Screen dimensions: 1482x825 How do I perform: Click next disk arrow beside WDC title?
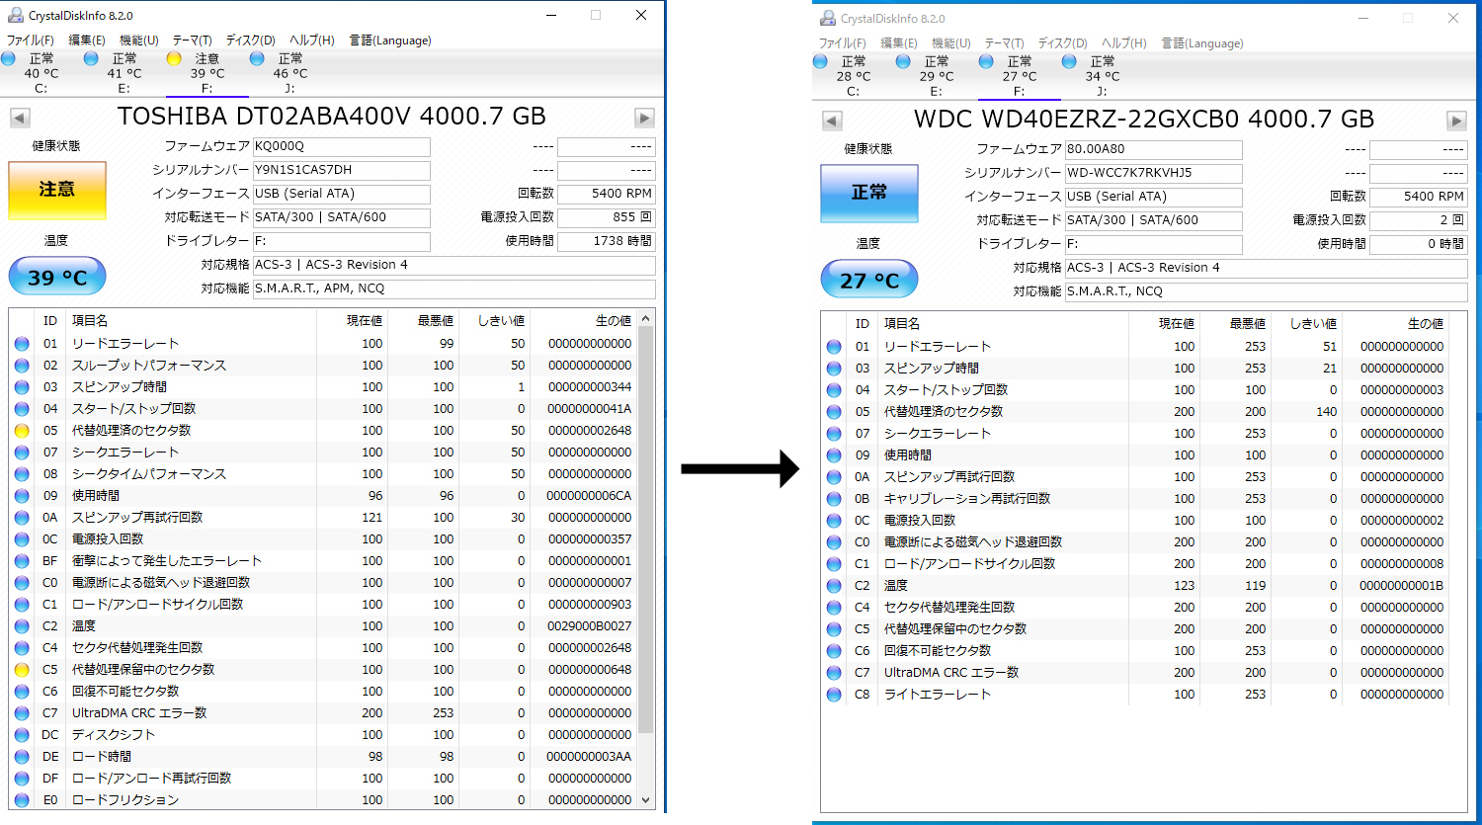[x=1456, y=121]
